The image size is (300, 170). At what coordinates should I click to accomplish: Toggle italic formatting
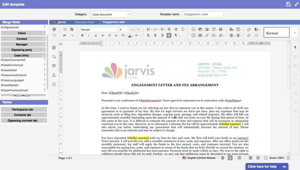(89, 36)
